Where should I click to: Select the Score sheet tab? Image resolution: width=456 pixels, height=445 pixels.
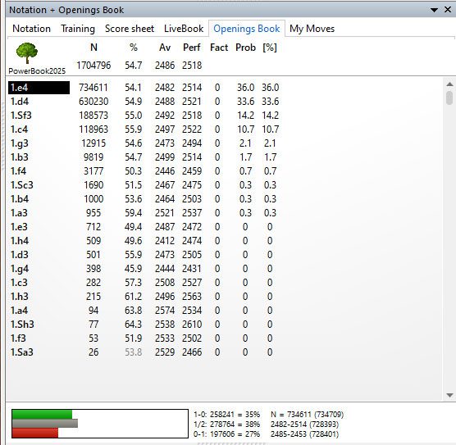[x=130, y=29]
